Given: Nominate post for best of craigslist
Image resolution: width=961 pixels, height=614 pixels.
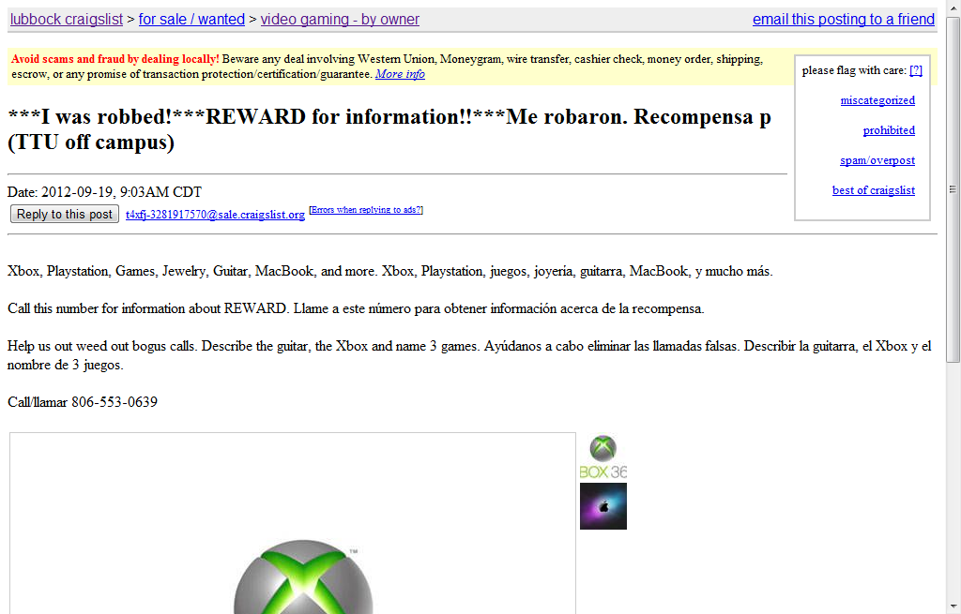Looking at the screenshot, I should pos(874,190).
